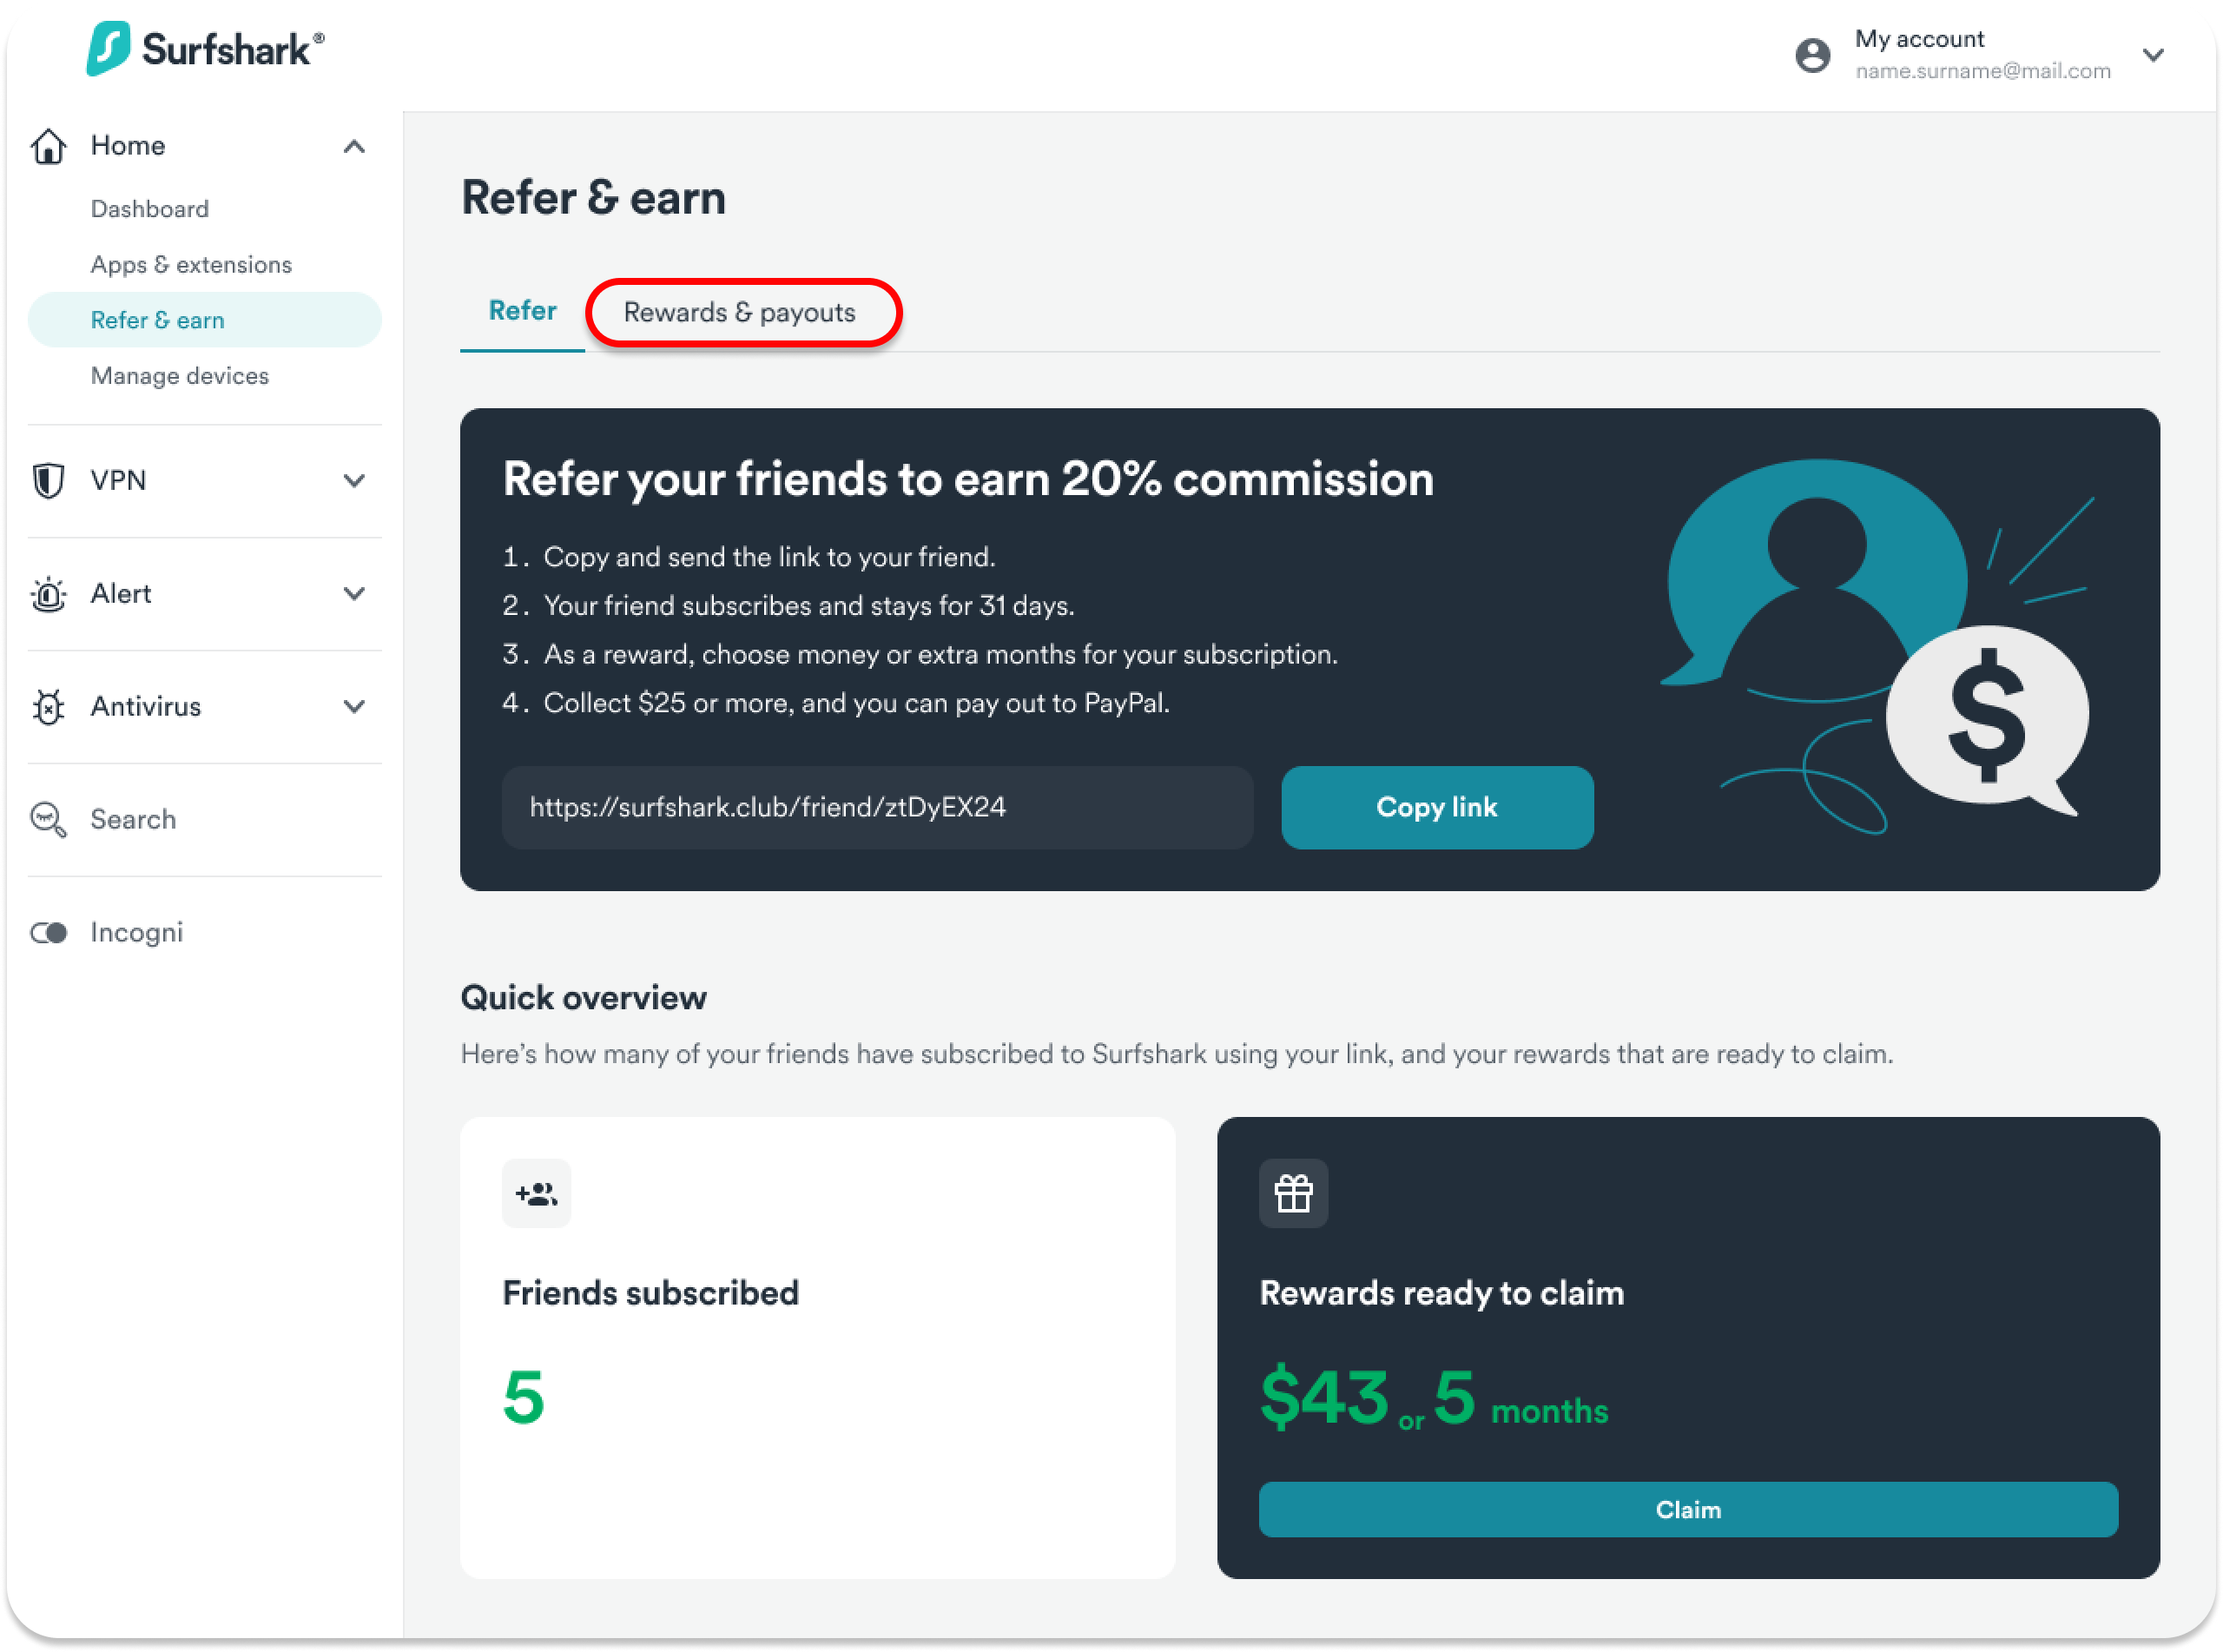Open the My account dropdown arrow
Screen dimensions: 2223x1652
tap(2153, 55)
